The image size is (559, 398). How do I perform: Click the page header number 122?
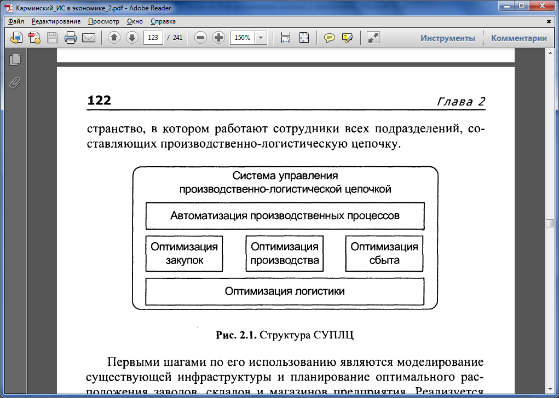99,101
